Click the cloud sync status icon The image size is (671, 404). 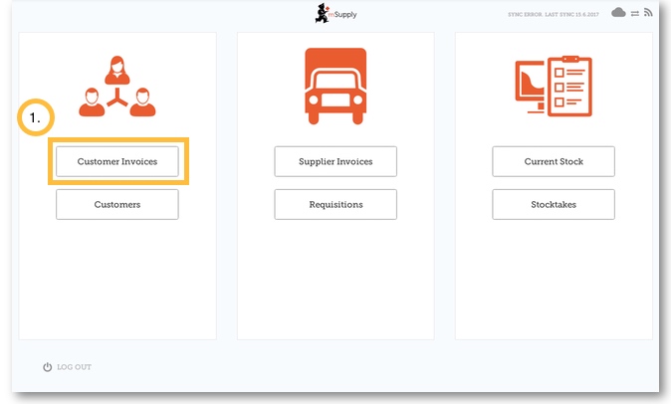pos(618,13)
